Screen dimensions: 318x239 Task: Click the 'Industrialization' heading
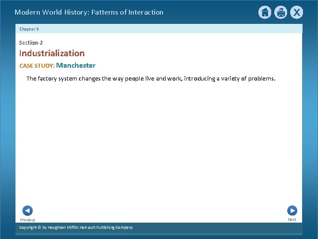(x=52, y=53)
